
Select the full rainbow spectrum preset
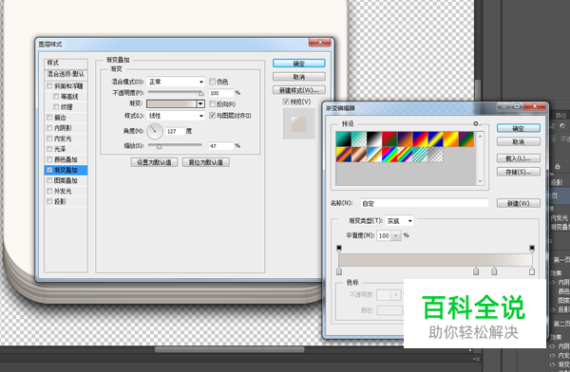[x=389, y=155]
